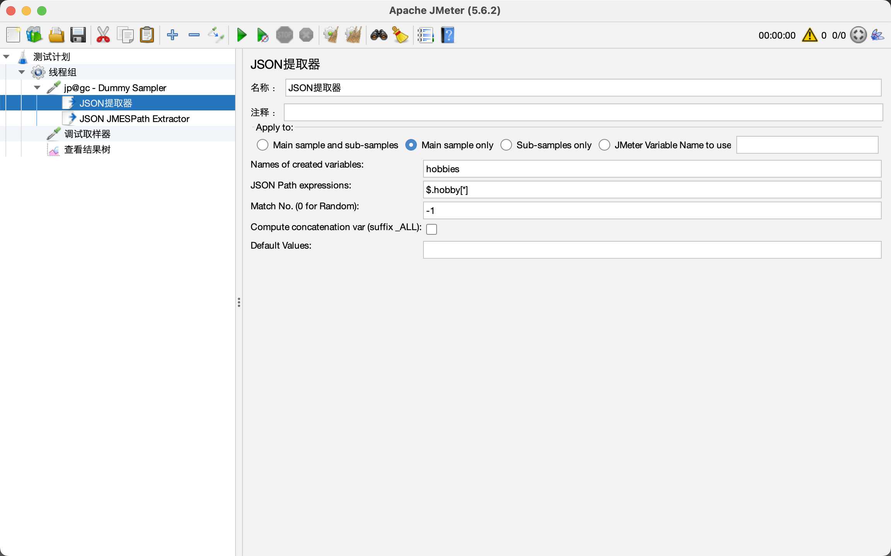Click the JMeter feather logo icon
This screenshot has width=891, height=556.
tap(878, 35)
